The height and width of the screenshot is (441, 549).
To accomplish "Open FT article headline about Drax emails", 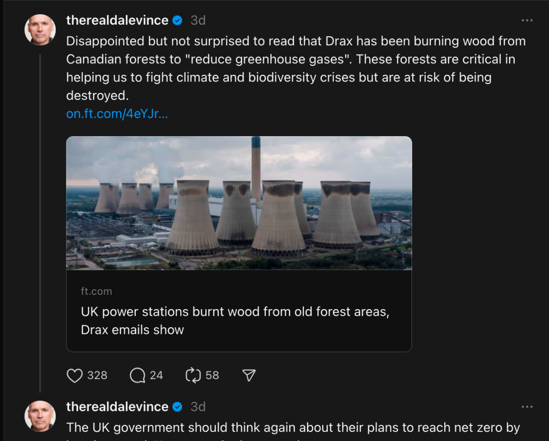I will (235, 321).
